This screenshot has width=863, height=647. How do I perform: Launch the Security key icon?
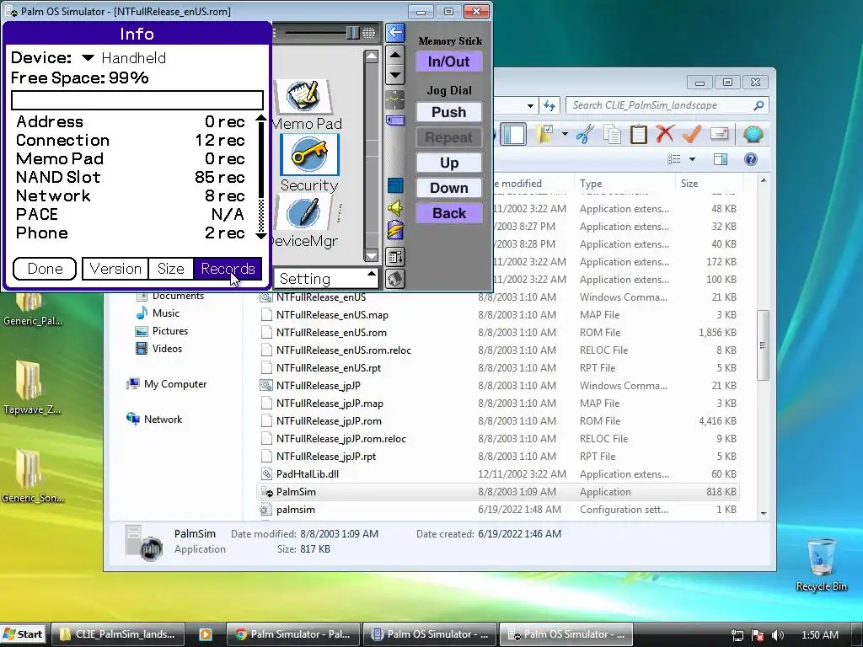coord(309,155)
